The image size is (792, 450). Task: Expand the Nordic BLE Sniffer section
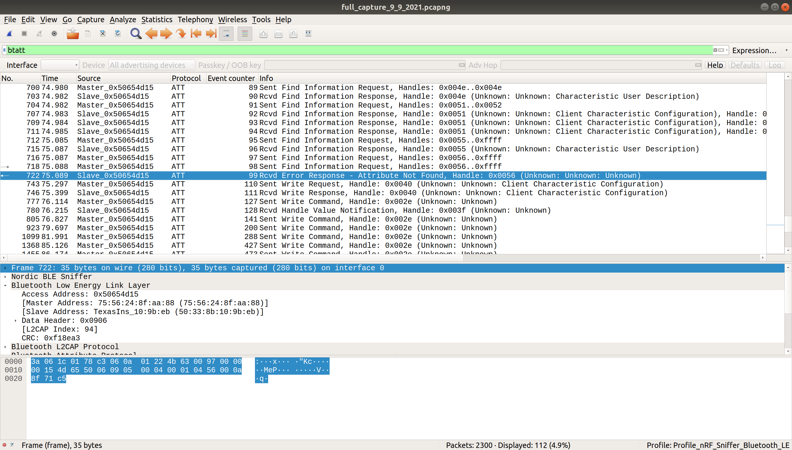5,277
